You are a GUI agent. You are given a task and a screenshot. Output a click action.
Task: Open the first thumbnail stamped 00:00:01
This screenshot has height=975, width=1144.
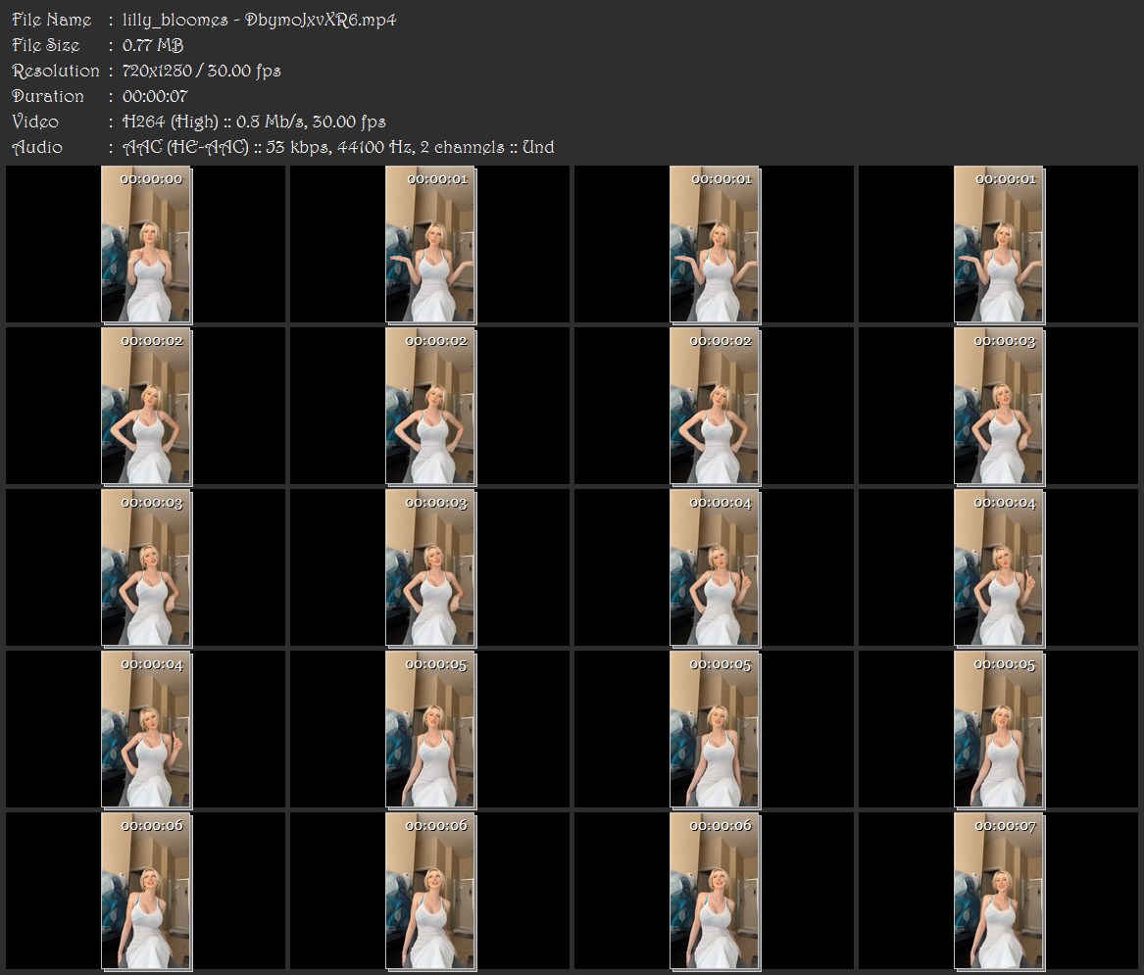[430, 244]
